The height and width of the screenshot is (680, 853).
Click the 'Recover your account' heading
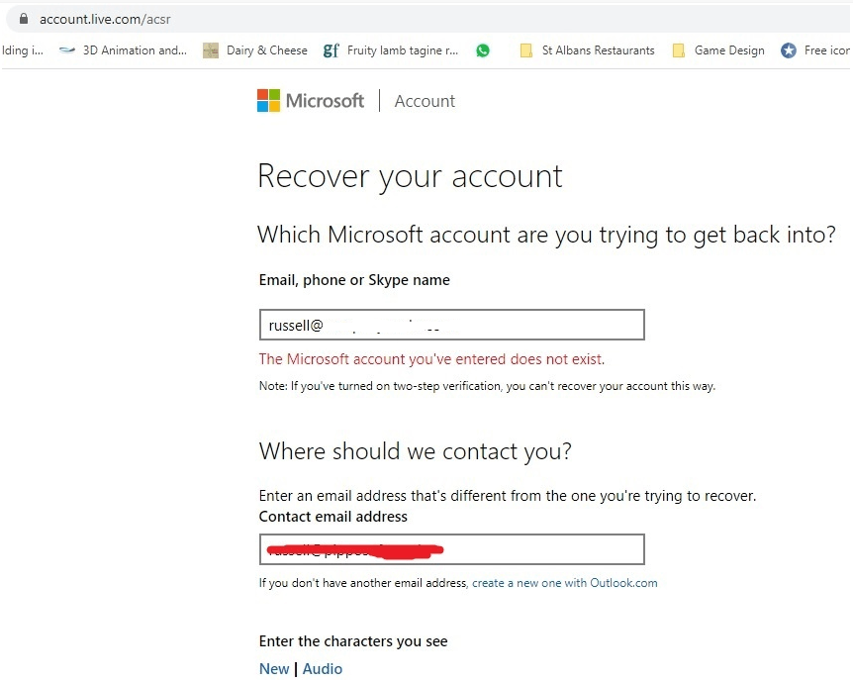pyautogui.click(x=410, y=176)
